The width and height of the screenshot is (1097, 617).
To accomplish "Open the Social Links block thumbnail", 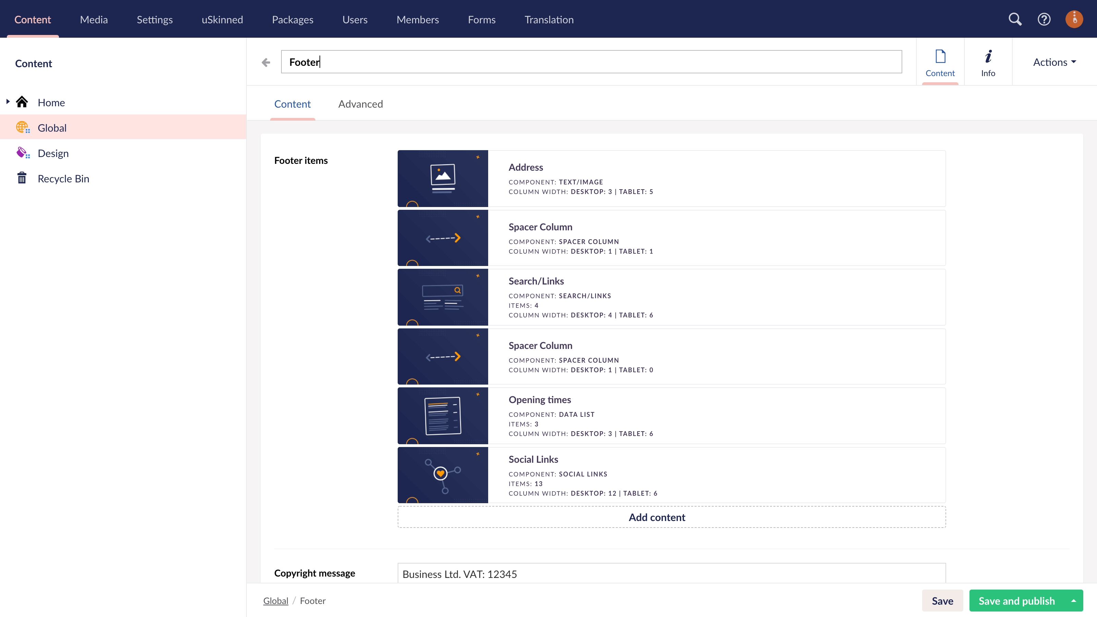I will point(443,475).
